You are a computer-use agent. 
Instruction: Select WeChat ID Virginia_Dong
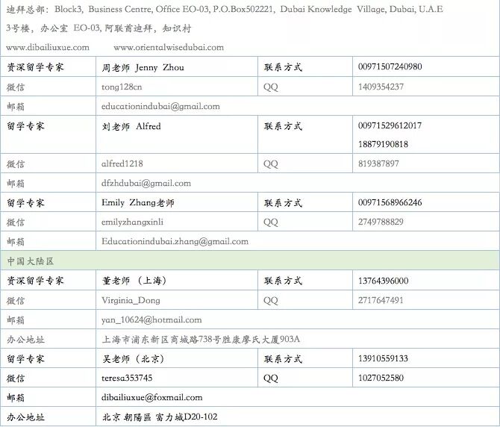[x=131, y=300]
